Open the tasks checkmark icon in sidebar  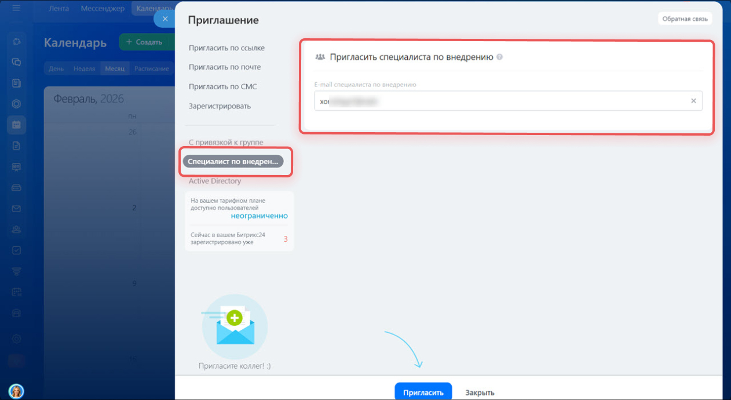[16, 250]
